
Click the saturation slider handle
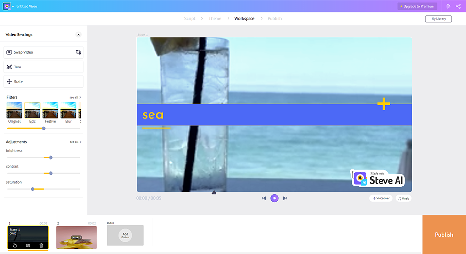point(33,189)
